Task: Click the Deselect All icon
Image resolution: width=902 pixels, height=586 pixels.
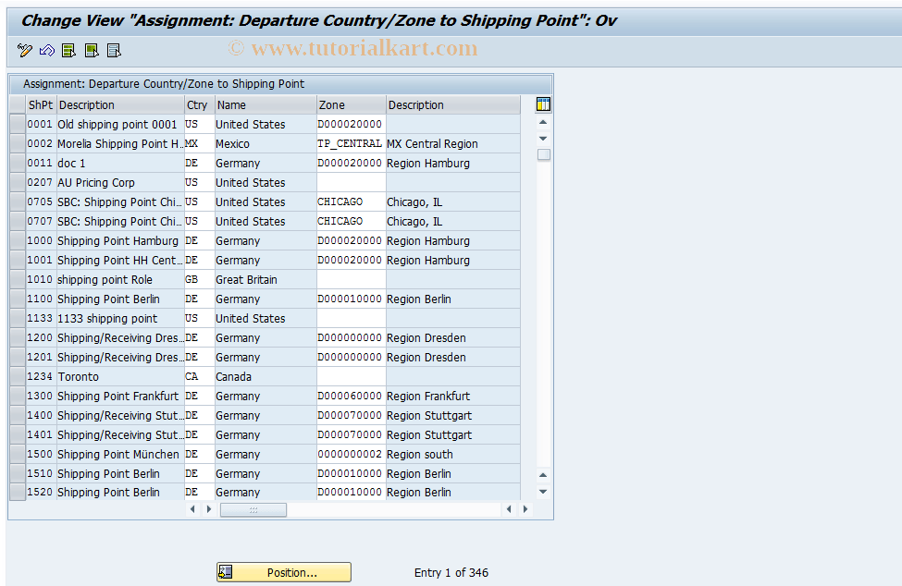Action: [x=113, y=50]
